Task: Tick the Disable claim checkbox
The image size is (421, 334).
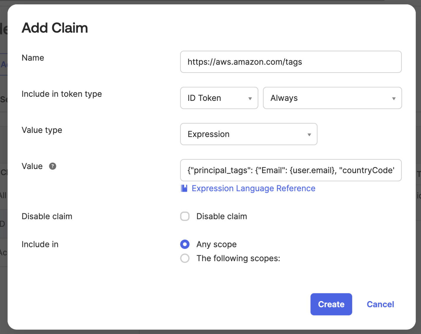Action: pyautogui.click(x=185, y=216)
